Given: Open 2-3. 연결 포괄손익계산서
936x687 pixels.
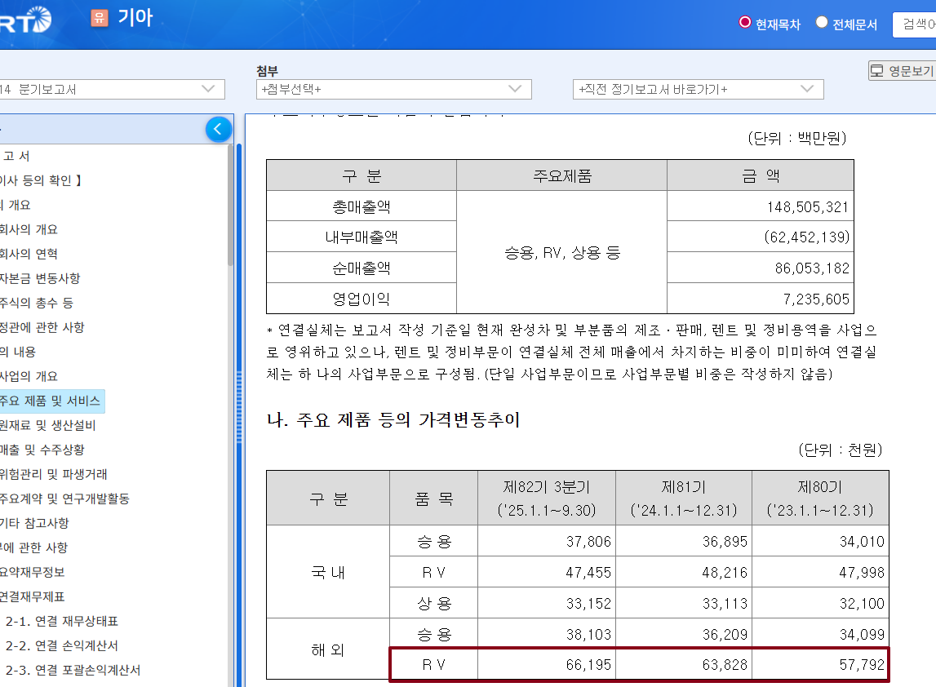Looking at the screenshot, I should [73, 670].
